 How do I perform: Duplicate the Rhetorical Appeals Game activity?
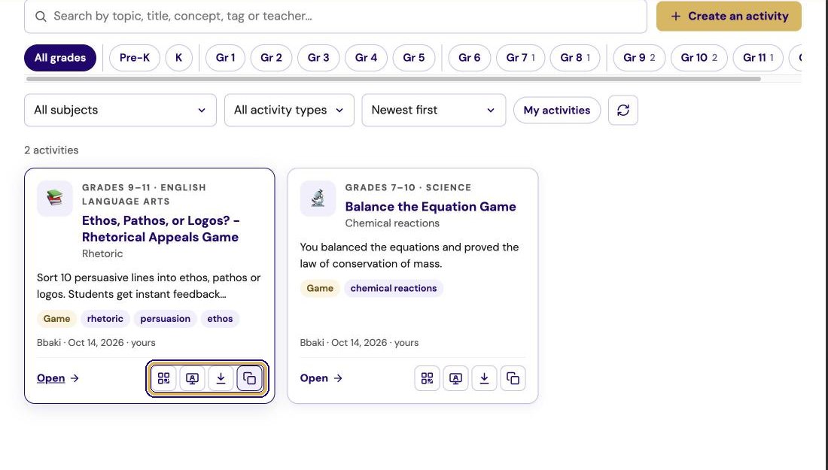point(249,378)
